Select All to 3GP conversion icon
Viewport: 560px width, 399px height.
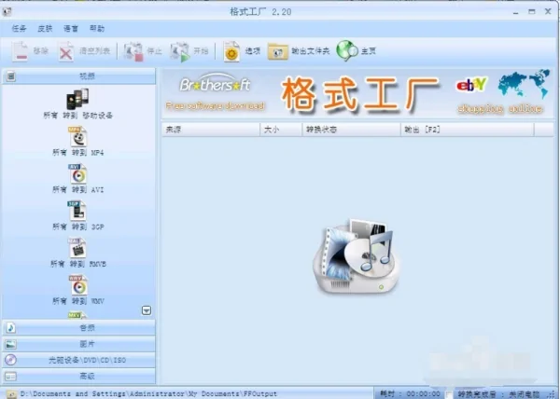[77, 211]
